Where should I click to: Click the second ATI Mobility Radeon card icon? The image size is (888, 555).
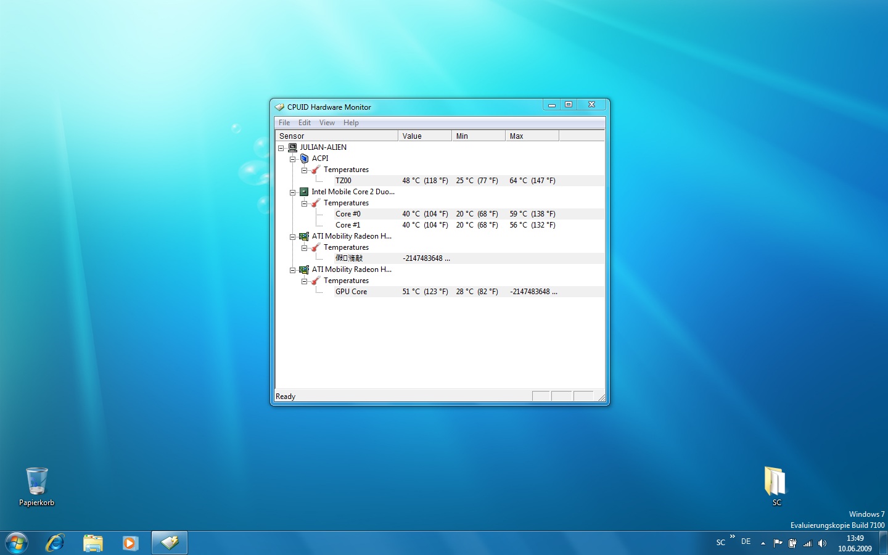tap(304, 269)
